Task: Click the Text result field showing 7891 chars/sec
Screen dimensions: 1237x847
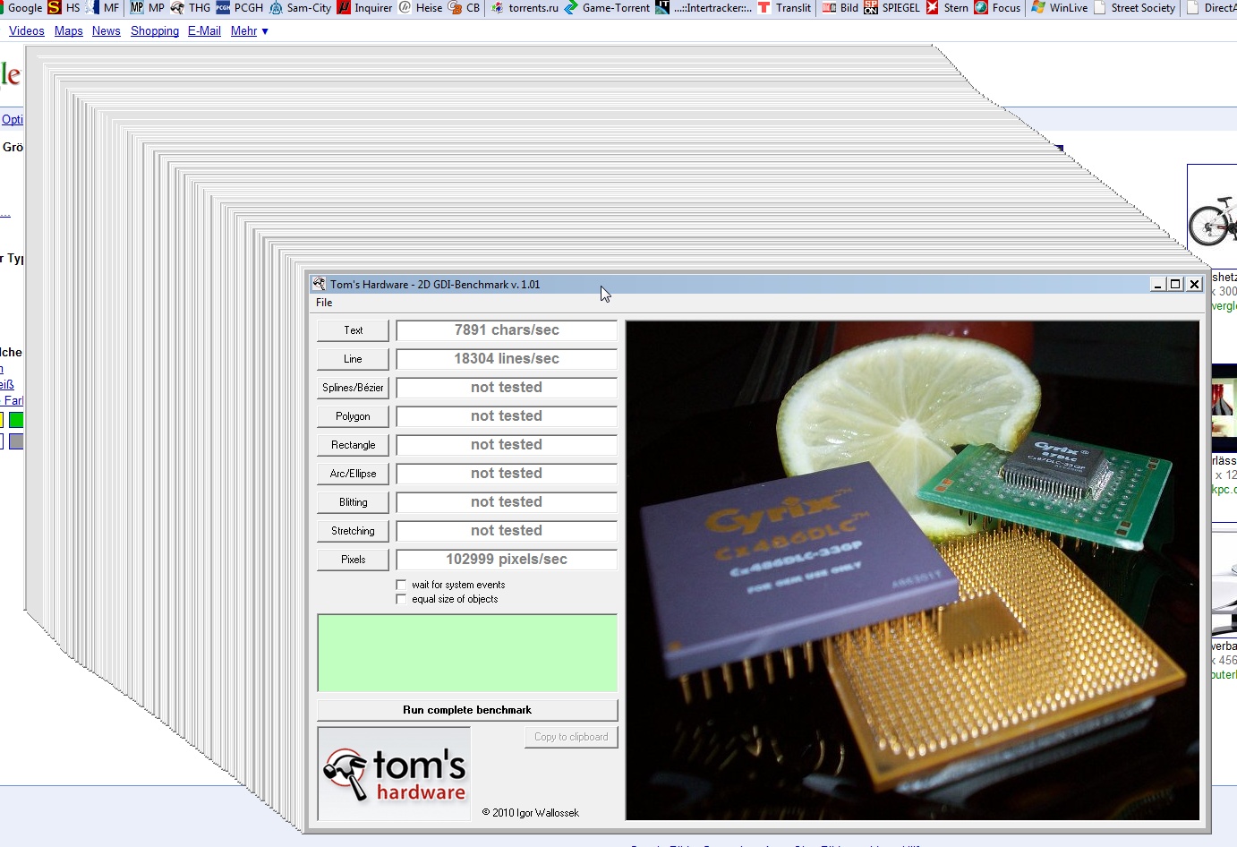Action: [507, 330]
